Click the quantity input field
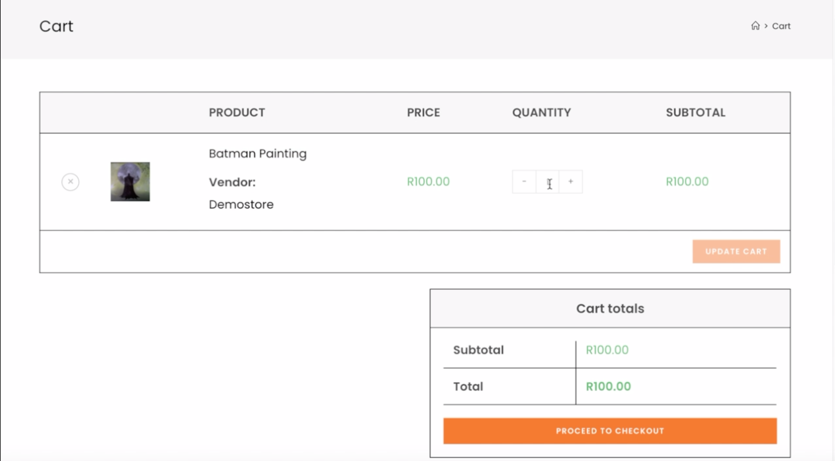The height and width of the screenshot is (461, 835). (x=547, y=182)
